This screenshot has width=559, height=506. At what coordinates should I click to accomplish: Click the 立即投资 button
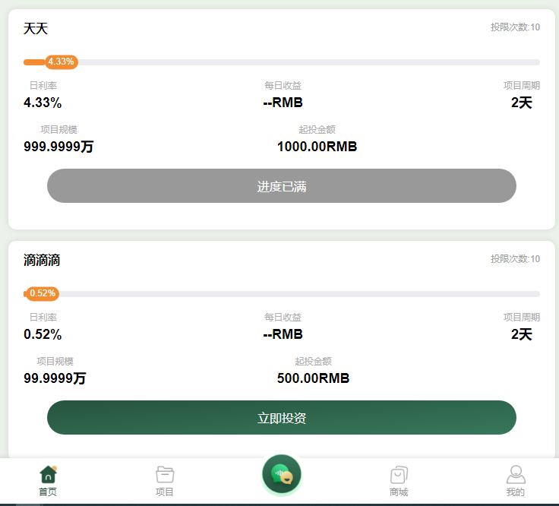coord(282,418)
